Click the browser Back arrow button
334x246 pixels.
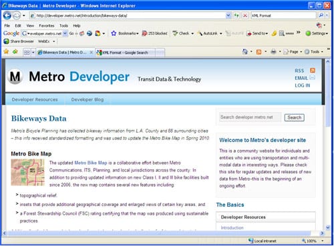pos(7,15)
